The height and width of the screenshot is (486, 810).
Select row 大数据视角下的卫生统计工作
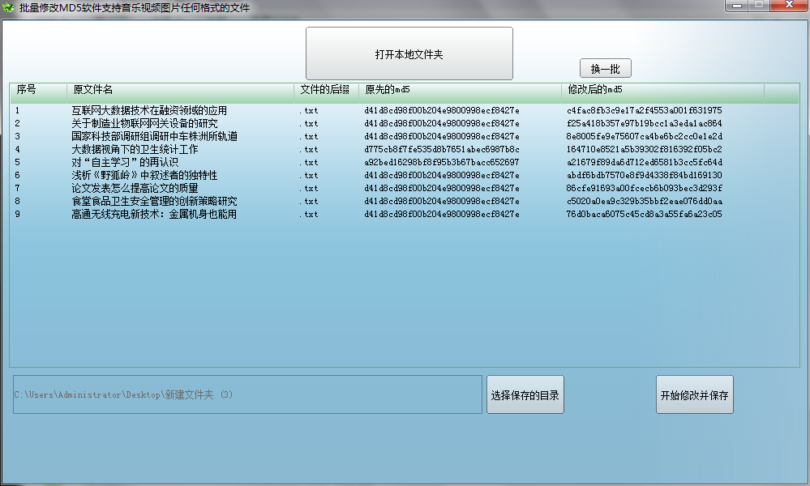135,149
